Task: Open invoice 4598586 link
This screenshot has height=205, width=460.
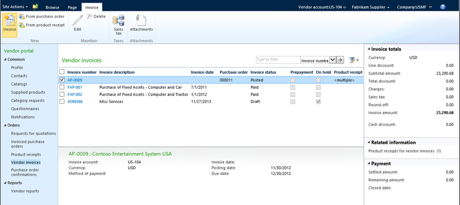Action: (75, 102)
